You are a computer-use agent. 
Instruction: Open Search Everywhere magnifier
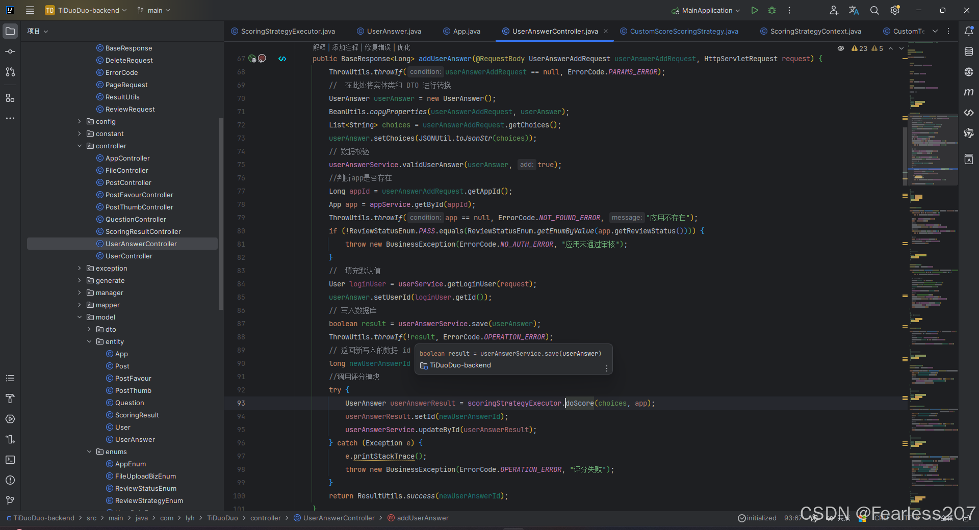(x=874, y=10)
